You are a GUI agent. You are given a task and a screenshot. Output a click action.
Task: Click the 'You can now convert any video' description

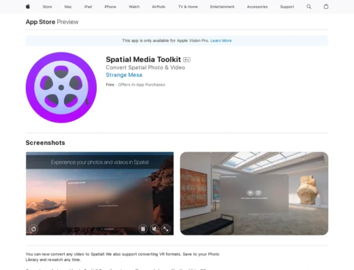coord(123,257)
